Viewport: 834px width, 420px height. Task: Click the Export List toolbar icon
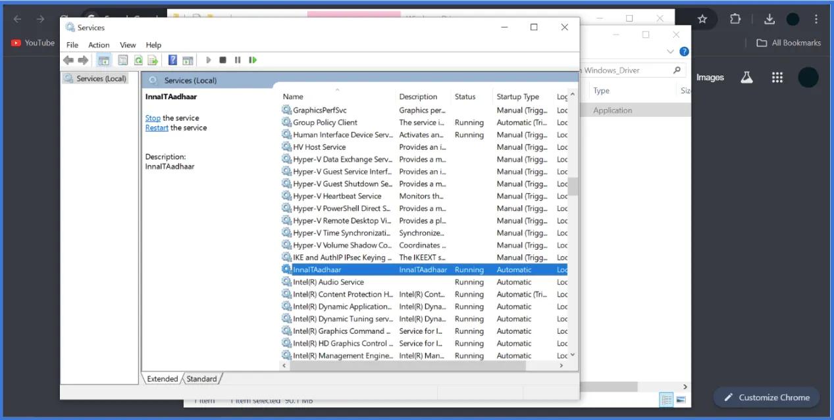[x=153, y=60]
